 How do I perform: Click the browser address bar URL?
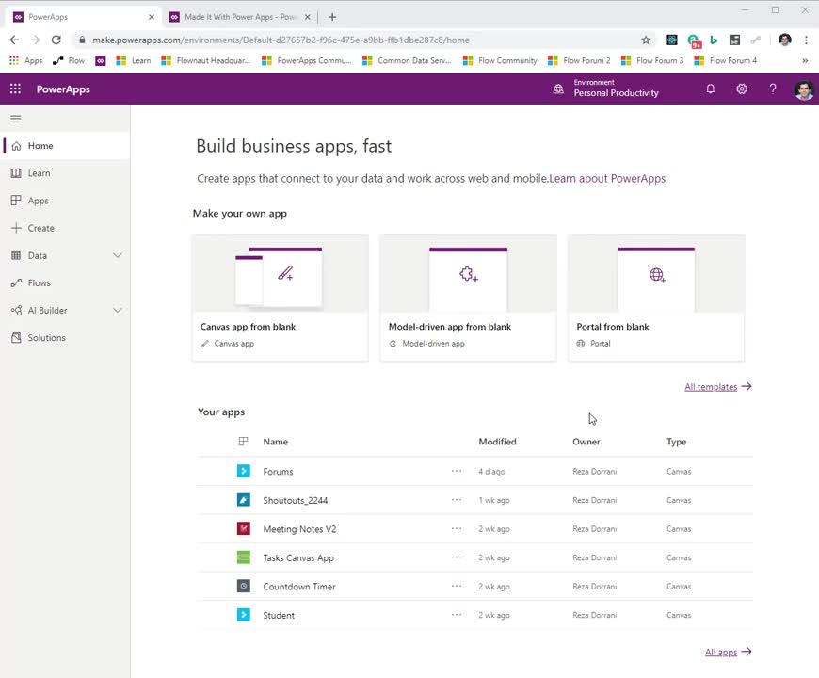pos(281,40)
